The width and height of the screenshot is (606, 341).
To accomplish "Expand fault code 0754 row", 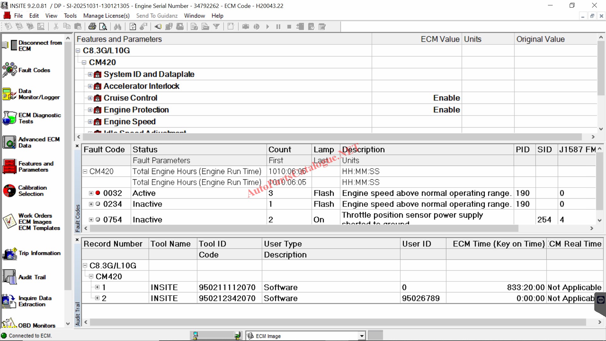I will tap(91, 219).
